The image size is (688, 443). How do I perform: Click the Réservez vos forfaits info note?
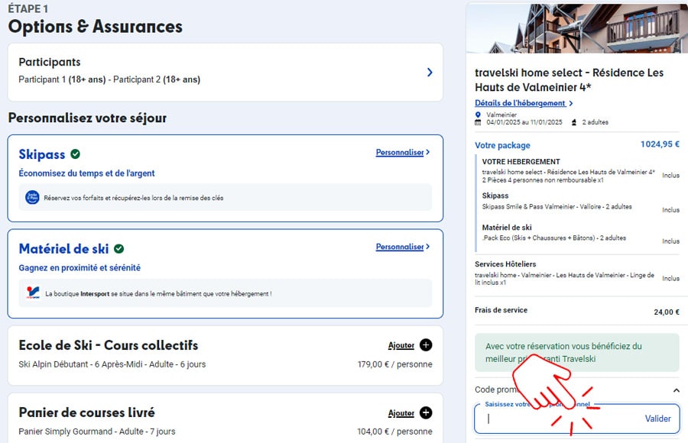click(225, 197)
